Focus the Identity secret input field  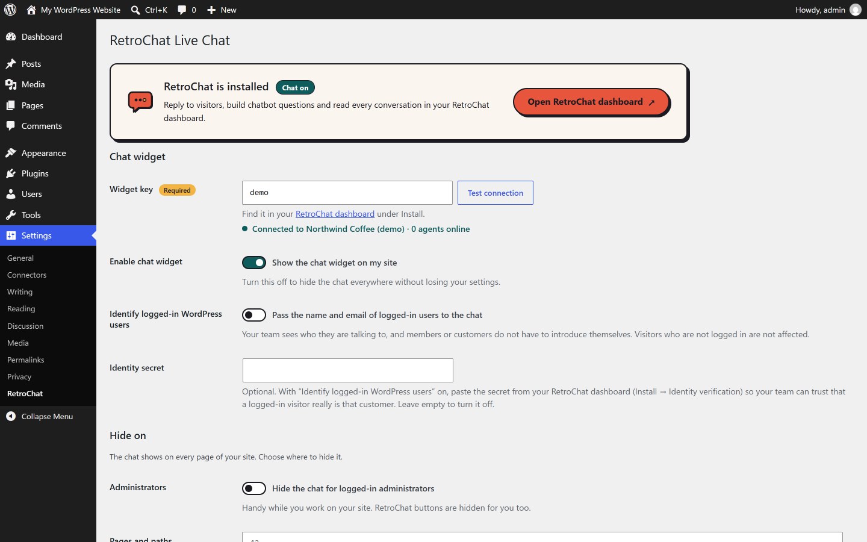pos(348,370)
